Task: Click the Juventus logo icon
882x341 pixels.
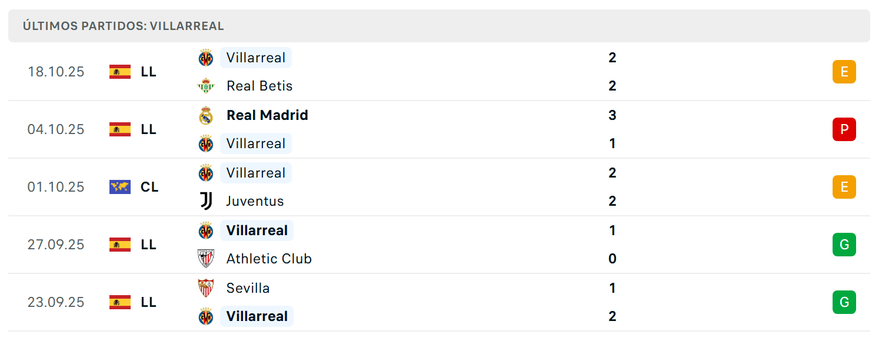Action: pos(206,201)
